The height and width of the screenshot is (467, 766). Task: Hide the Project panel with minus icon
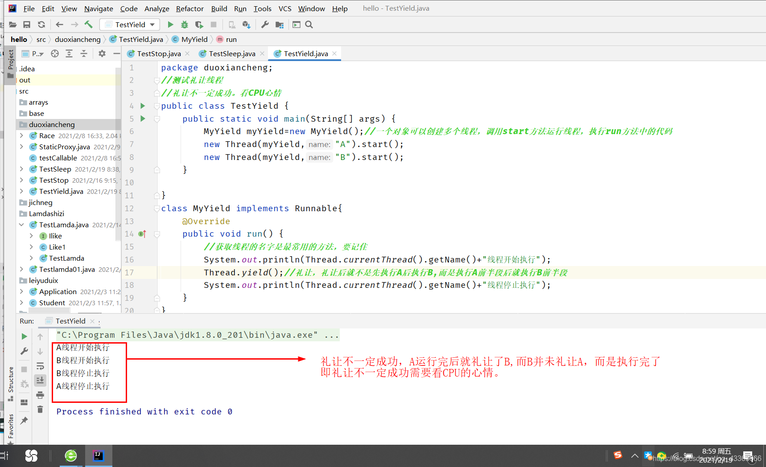point(117,53)
